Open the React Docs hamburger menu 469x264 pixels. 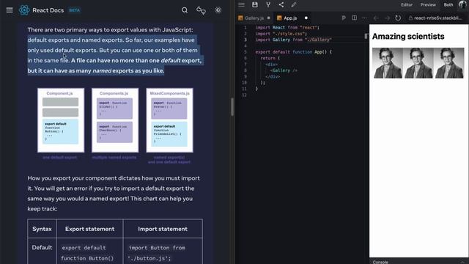point(10,10)
